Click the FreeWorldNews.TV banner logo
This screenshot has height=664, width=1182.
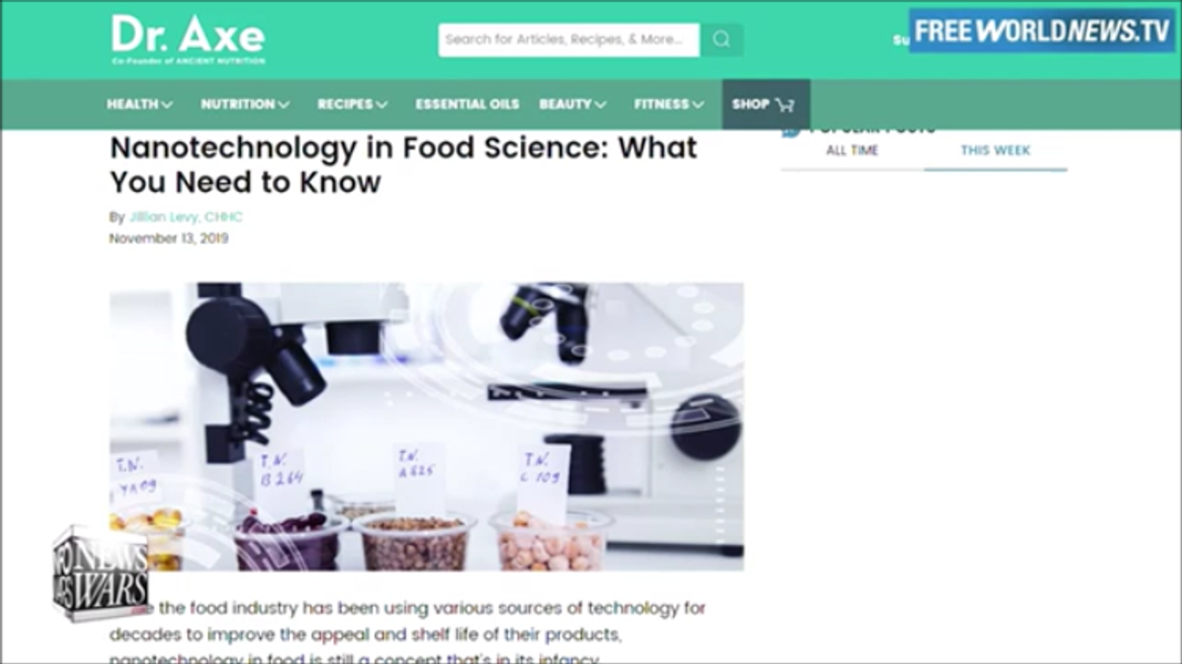[1042, 30]
